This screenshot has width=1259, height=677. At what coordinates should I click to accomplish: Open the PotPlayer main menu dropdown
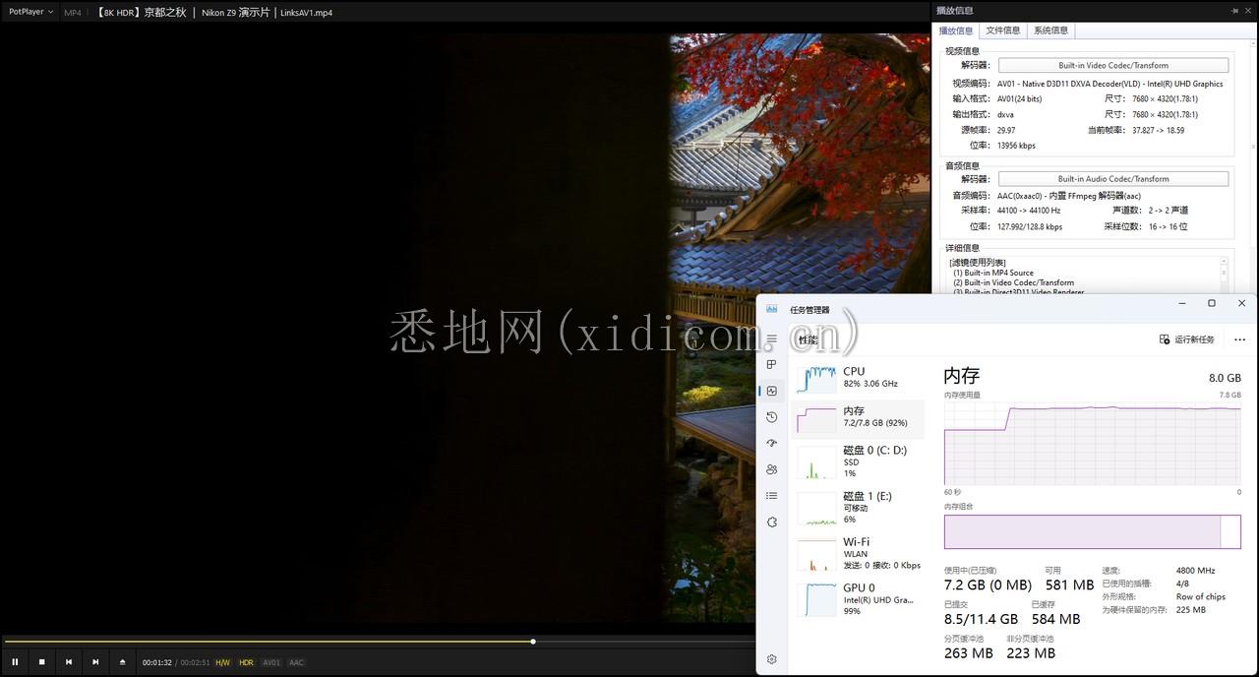pos(31,12)
